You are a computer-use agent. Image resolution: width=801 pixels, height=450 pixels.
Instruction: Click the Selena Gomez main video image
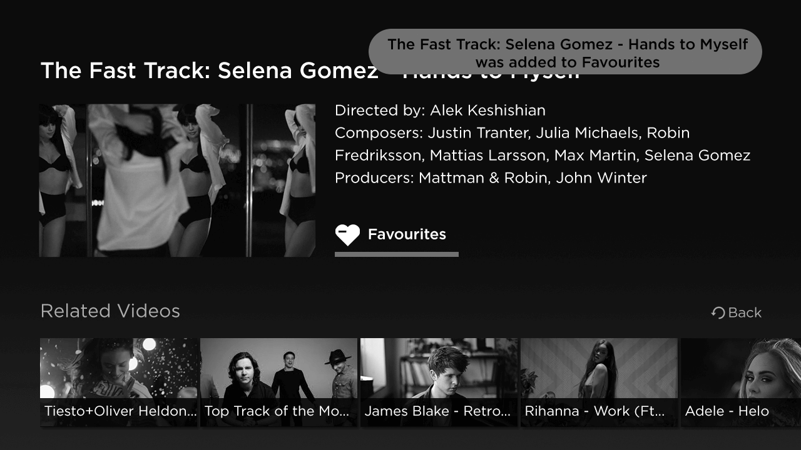(177, 180)
